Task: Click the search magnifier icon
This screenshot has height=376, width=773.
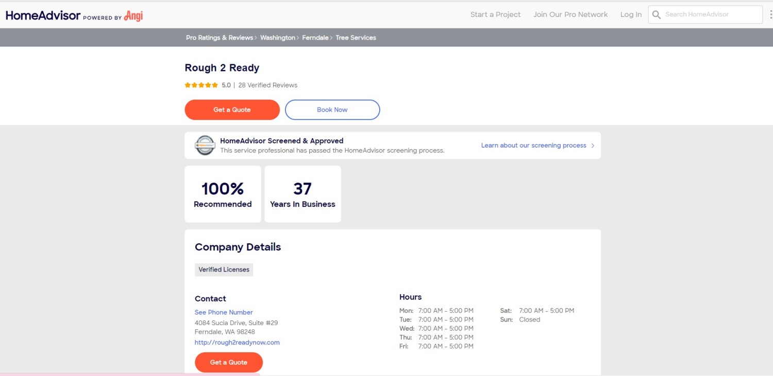Action: tap(657, 15)
